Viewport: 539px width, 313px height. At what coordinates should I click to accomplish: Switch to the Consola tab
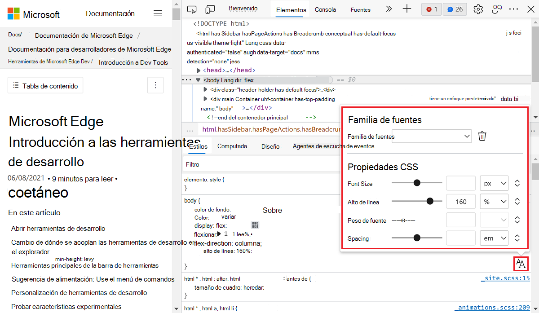(x=325, y=9)
